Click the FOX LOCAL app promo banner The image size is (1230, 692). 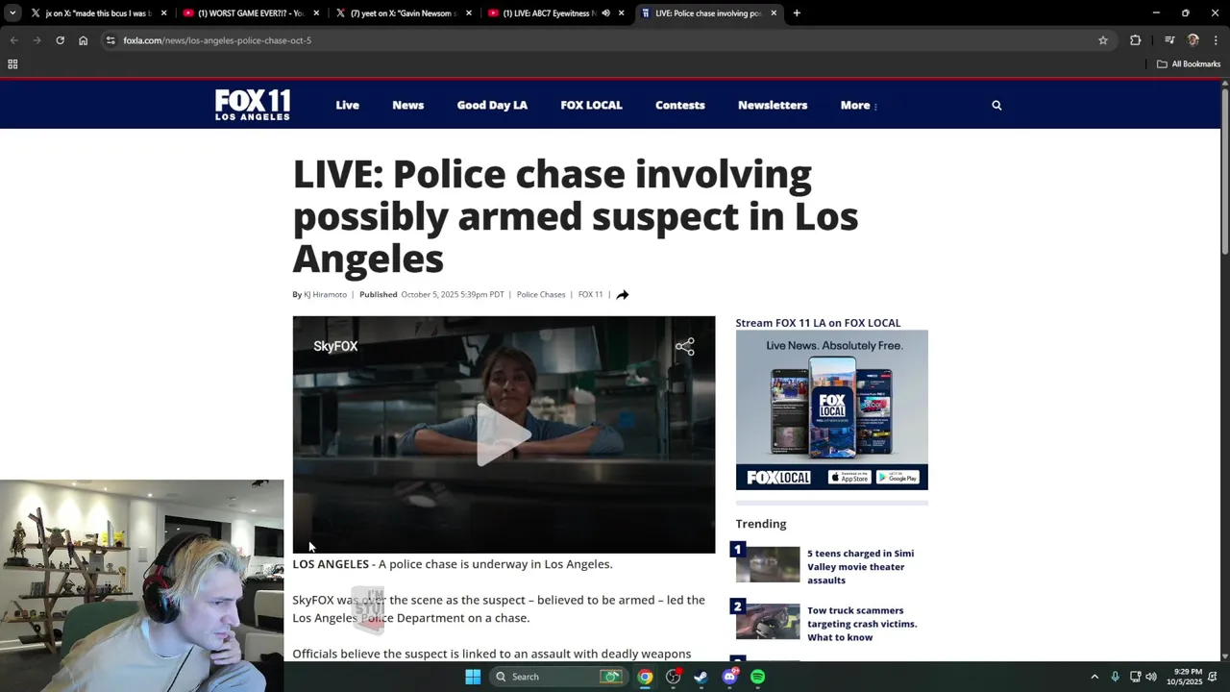click(x=832, y=409)
